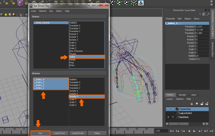
Task: Open the Channels menu in Channel Box
Action: point(170,19)
